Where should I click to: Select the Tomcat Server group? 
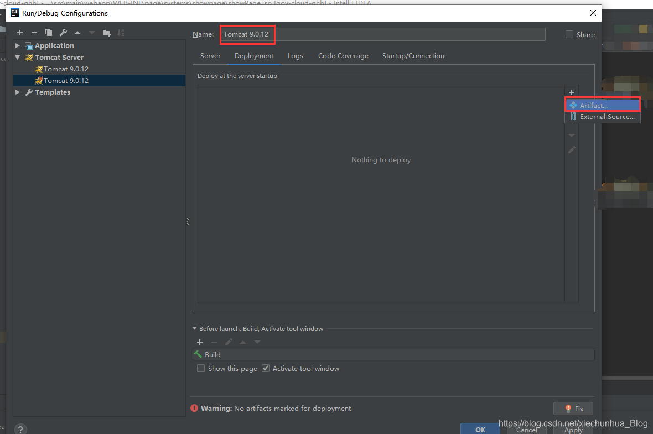59,57
